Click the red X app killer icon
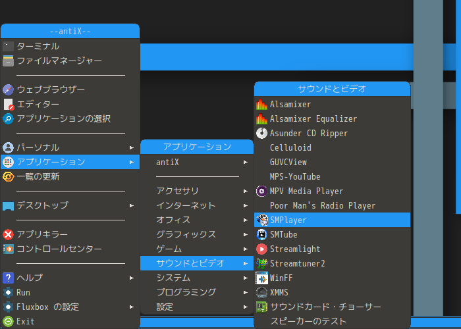461x329 pixels. click(x=8, y=234)
